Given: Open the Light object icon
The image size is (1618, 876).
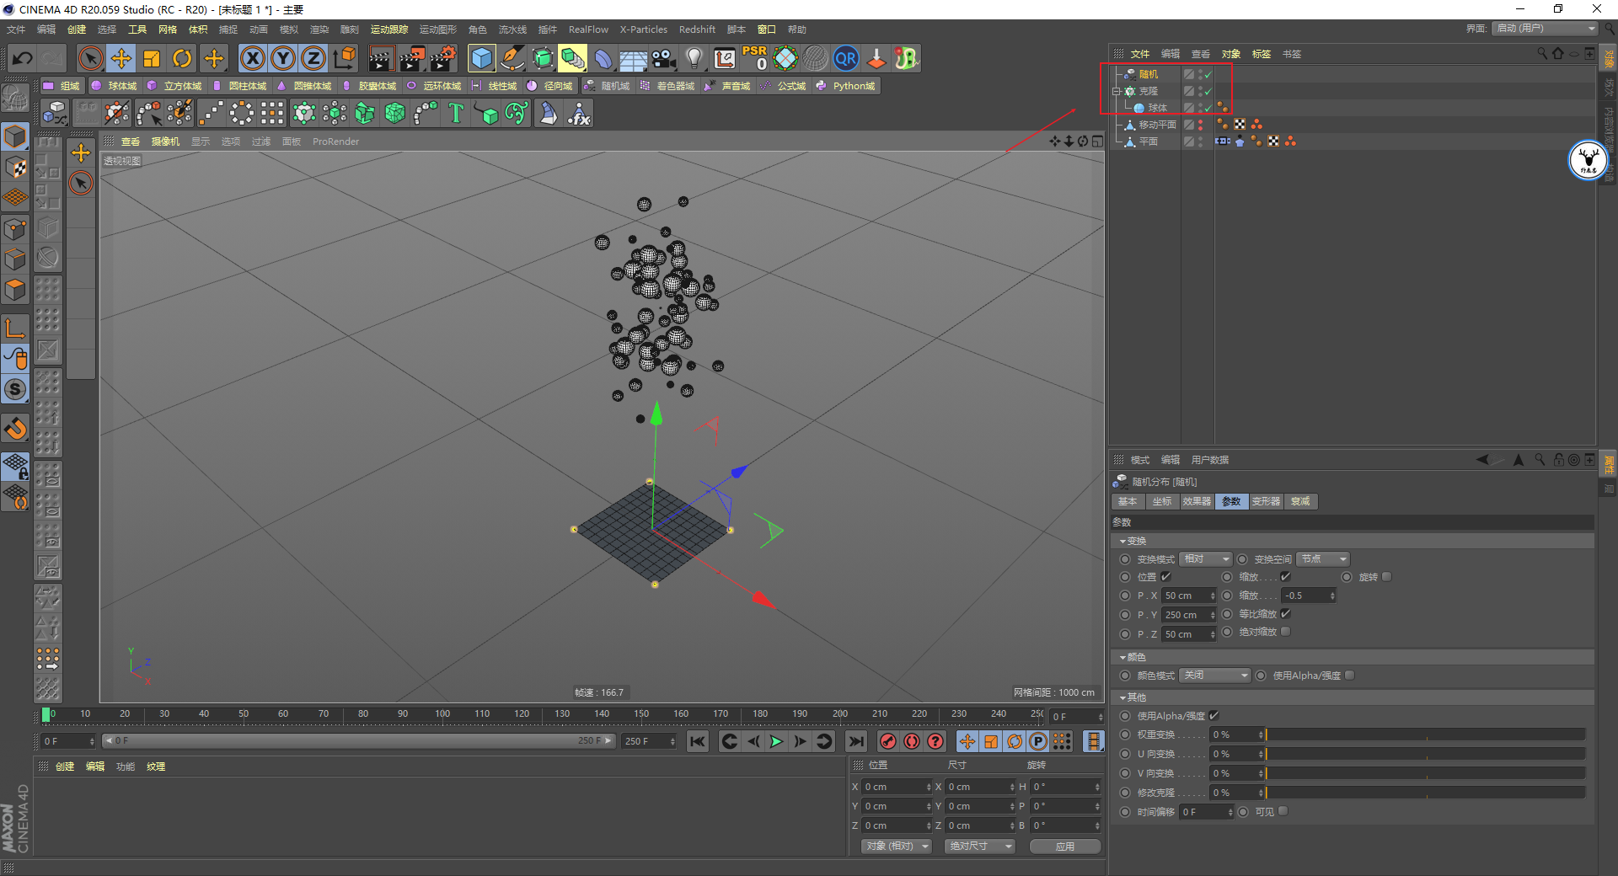Looking at the screenshot, I should coord(694,58).
